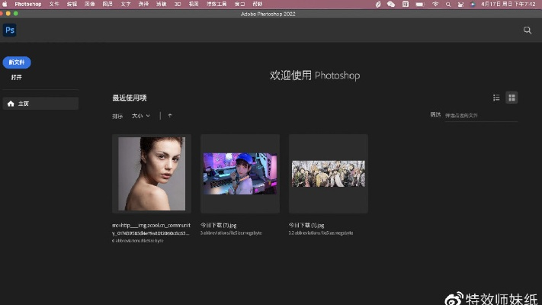Open the 文字 menu
The width and height of the screenshot is (542, 305).
(x=126, y=4)
